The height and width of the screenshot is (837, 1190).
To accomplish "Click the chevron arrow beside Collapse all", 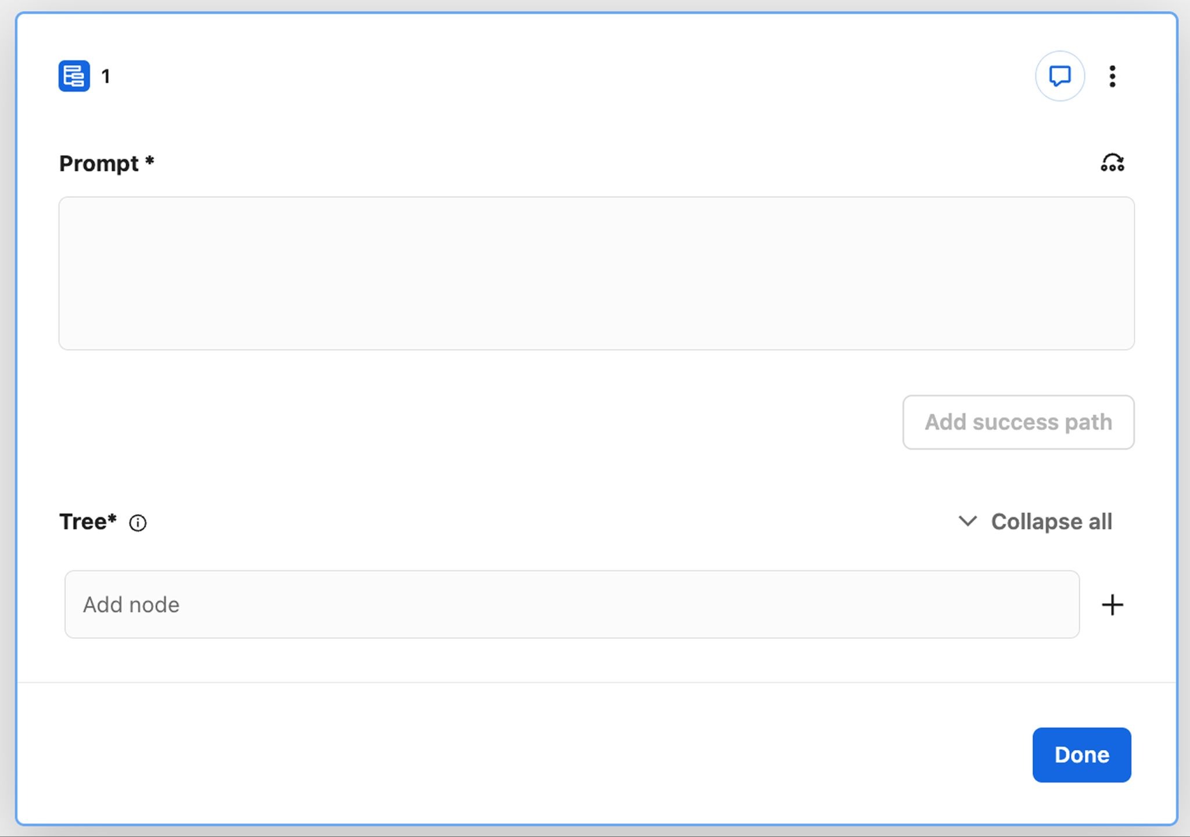I will pos(967,521).
